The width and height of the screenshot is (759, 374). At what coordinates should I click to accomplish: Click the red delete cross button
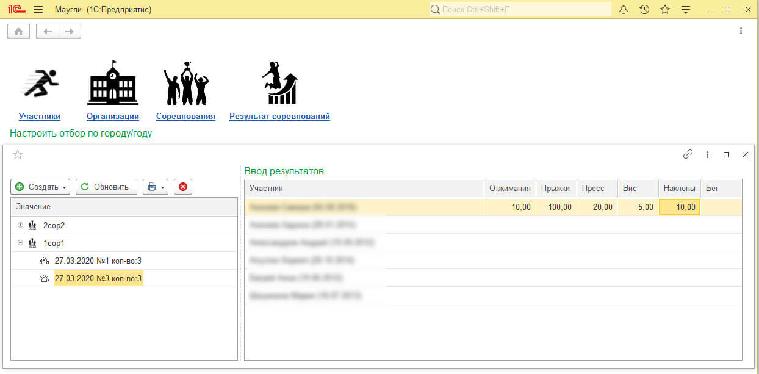click(182, 187)
